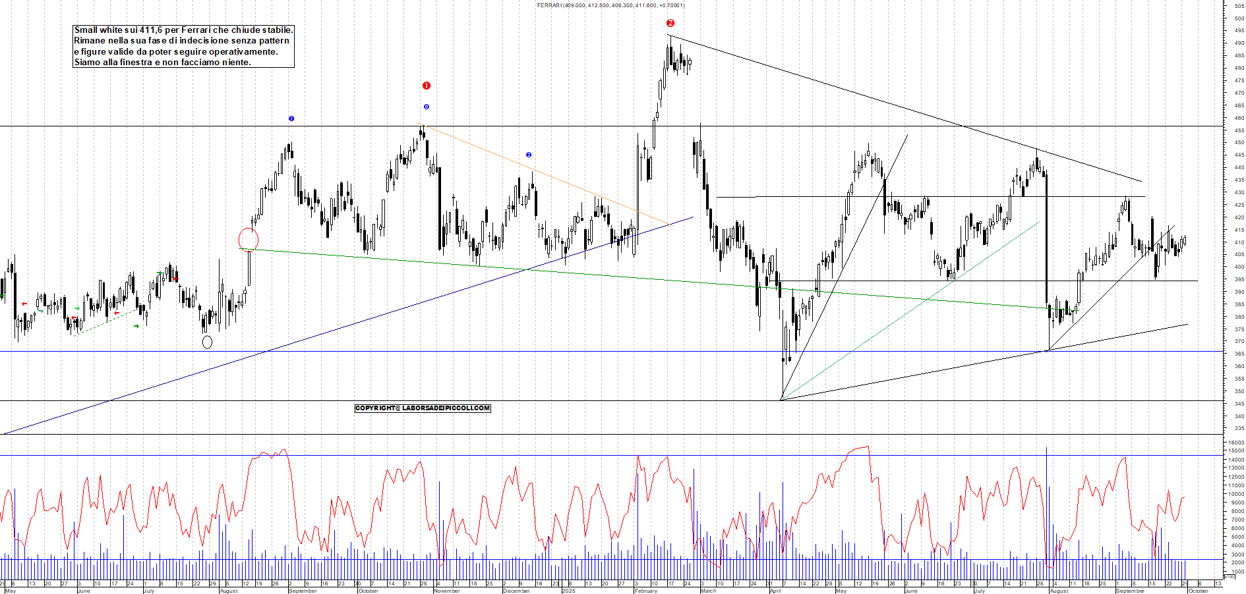Open the Italian commentary text box
Image resolution: width=1246 pixels, height=594 pixels.
click(x=183, y=46)
